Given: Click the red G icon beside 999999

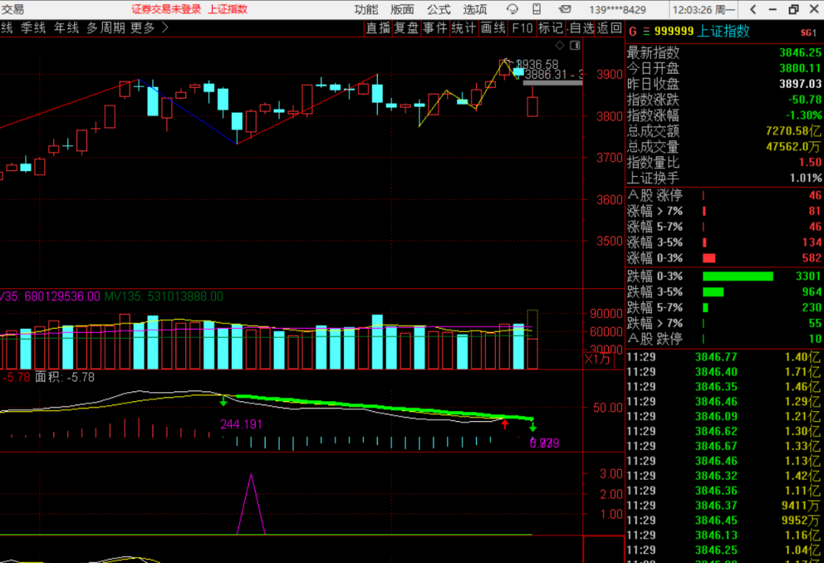Looking at the screenshot, I should pyautogui.click(x=632, y=31).
